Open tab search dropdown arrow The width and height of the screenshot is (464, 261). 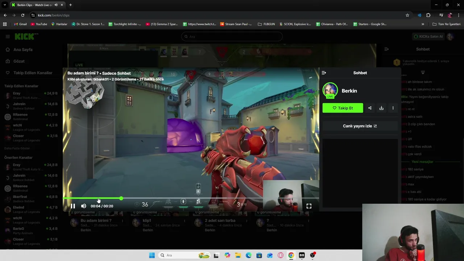[x=5, y=5]
